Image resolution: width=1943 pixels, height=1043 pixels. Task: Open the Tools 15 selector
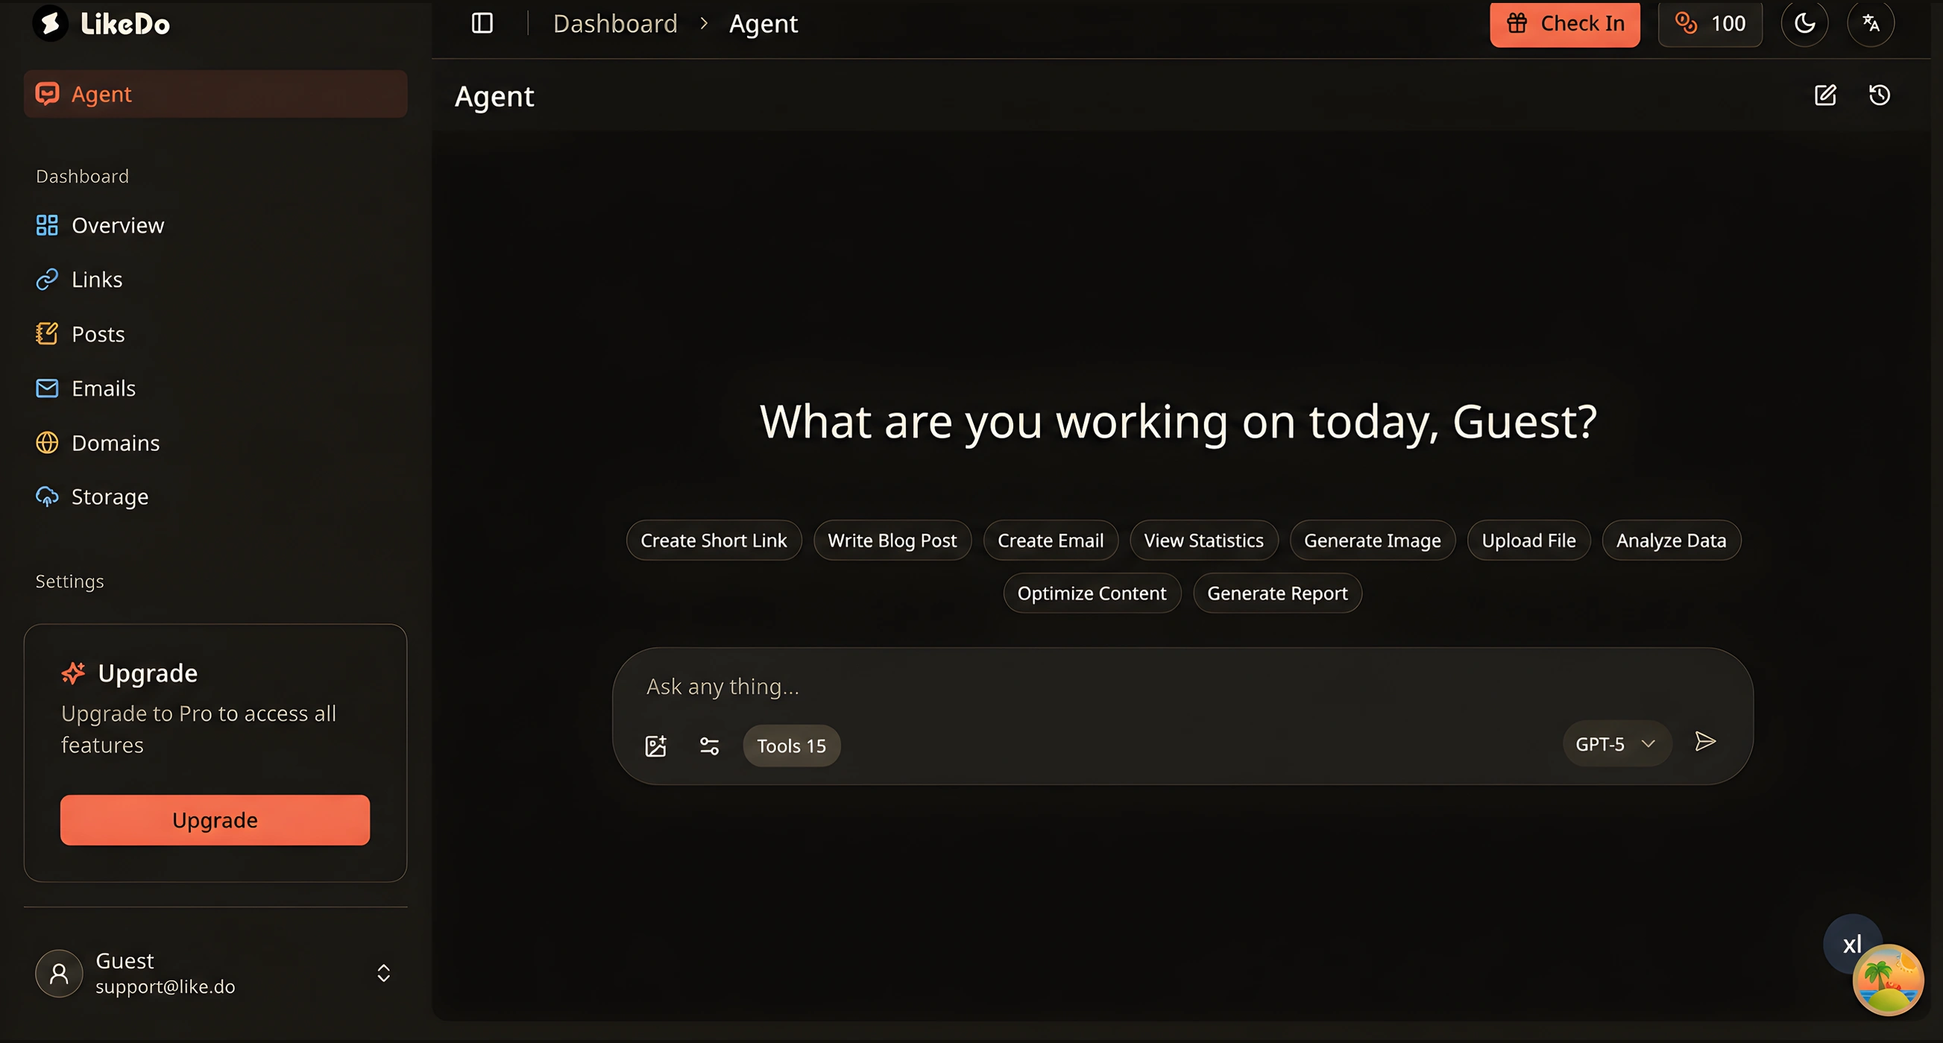(x=791, y=746)
